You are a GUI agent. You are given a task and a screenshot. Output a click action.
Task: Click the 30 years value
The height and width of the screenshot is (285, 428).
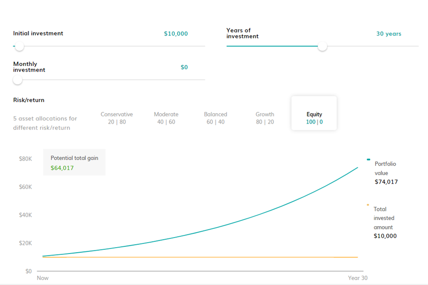tap(389, 34)
